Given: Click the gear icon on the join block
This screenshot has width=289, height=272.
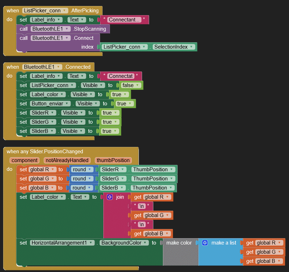Looking at the screenshot, I should point(110,197).
